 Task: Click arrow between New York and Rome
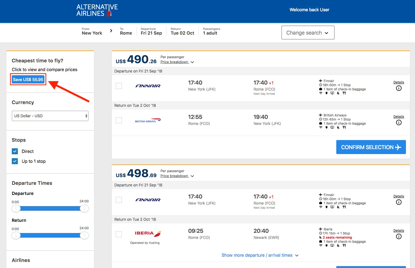pos(111,31)
